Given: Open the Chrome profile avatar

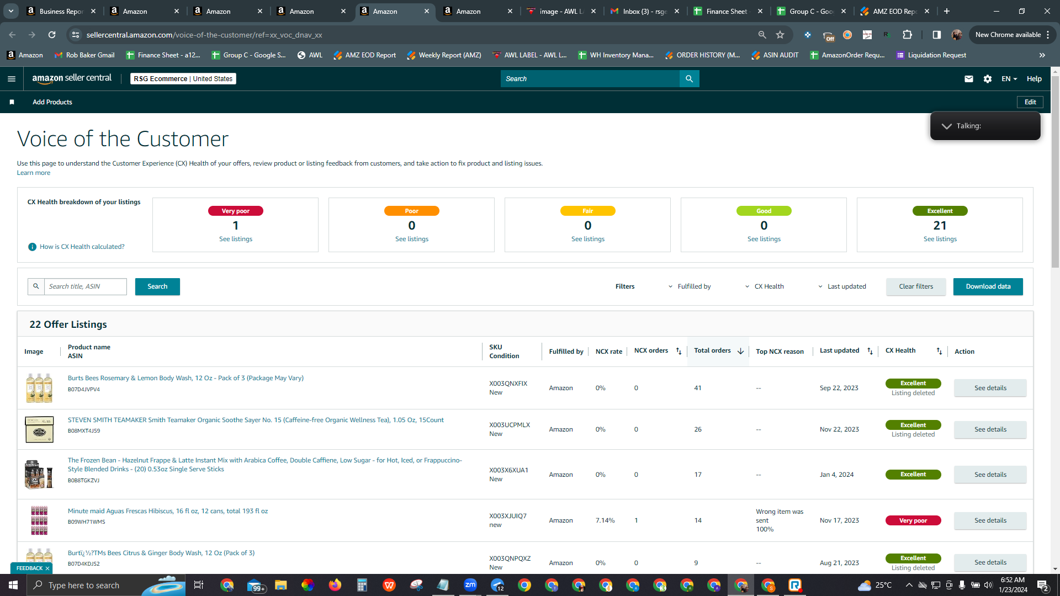Looking at the screenshot, I should click(x=957, y=35).
